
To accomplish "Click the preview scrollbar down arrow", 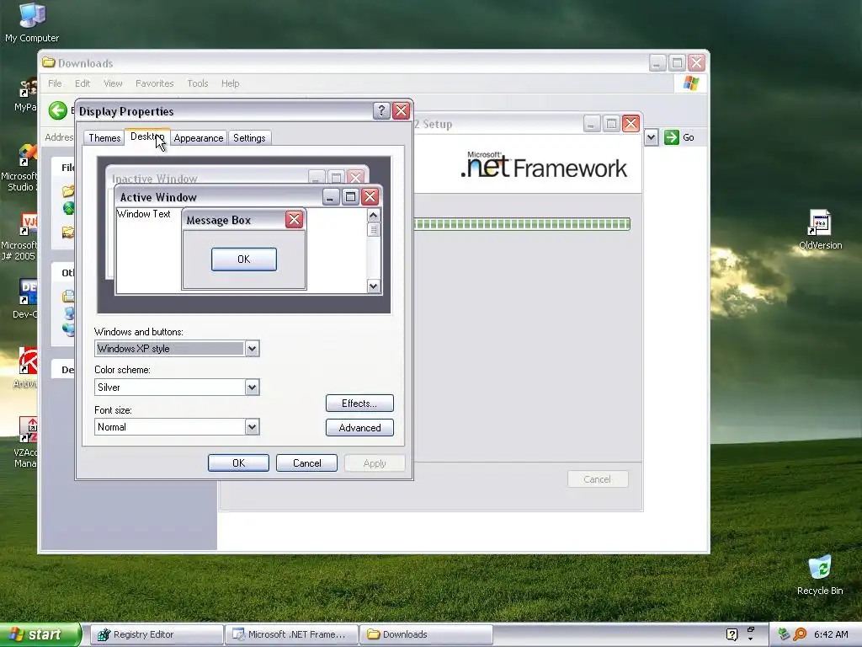I will tap(373, 286).
